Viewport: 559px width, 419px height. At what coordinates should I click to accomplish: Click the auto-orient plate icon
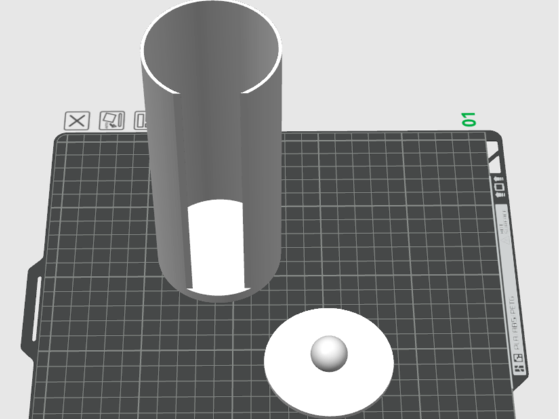point(112,121)
